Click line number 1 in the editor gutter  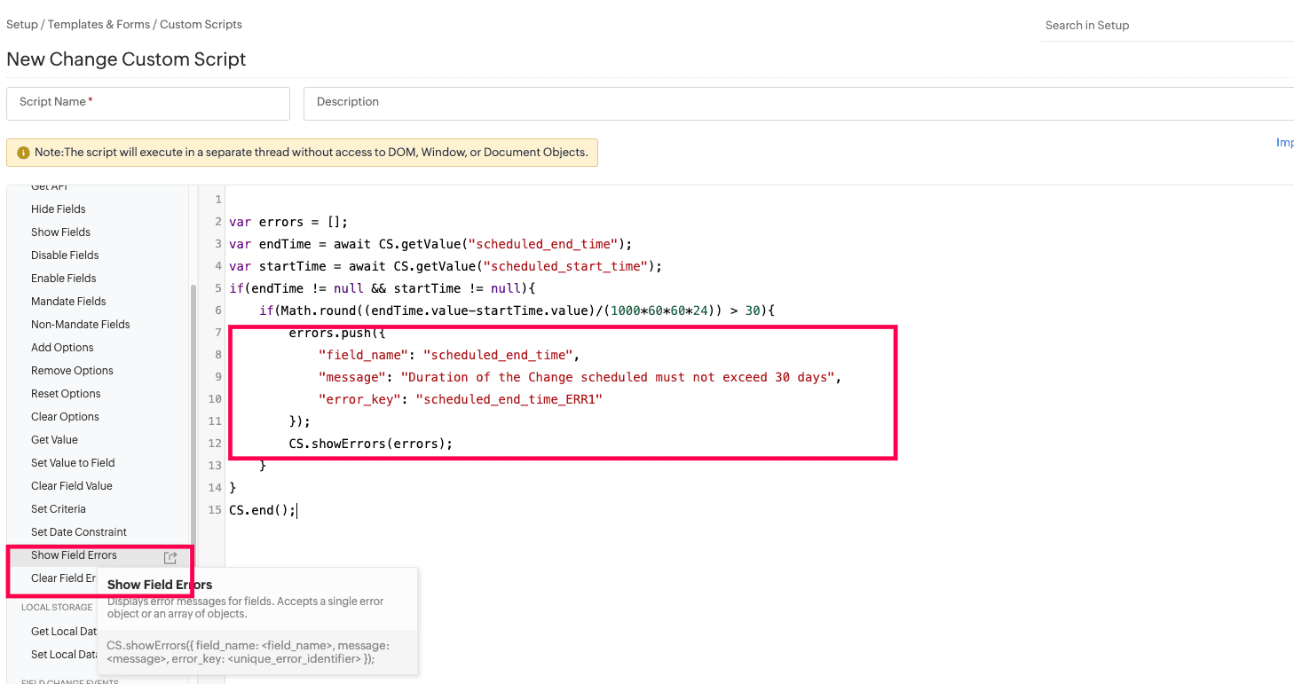click(218, 200)
